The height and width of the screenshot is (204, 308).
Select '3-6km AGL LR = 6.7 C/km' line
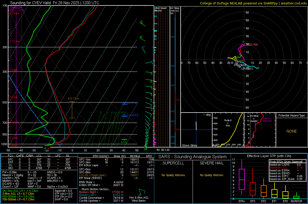tap(18, 194)
